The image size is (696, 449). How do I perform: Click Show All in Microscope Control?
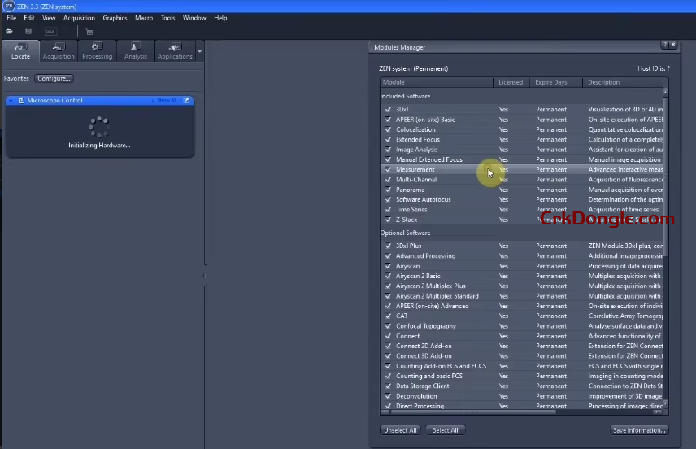click(166, 101)
